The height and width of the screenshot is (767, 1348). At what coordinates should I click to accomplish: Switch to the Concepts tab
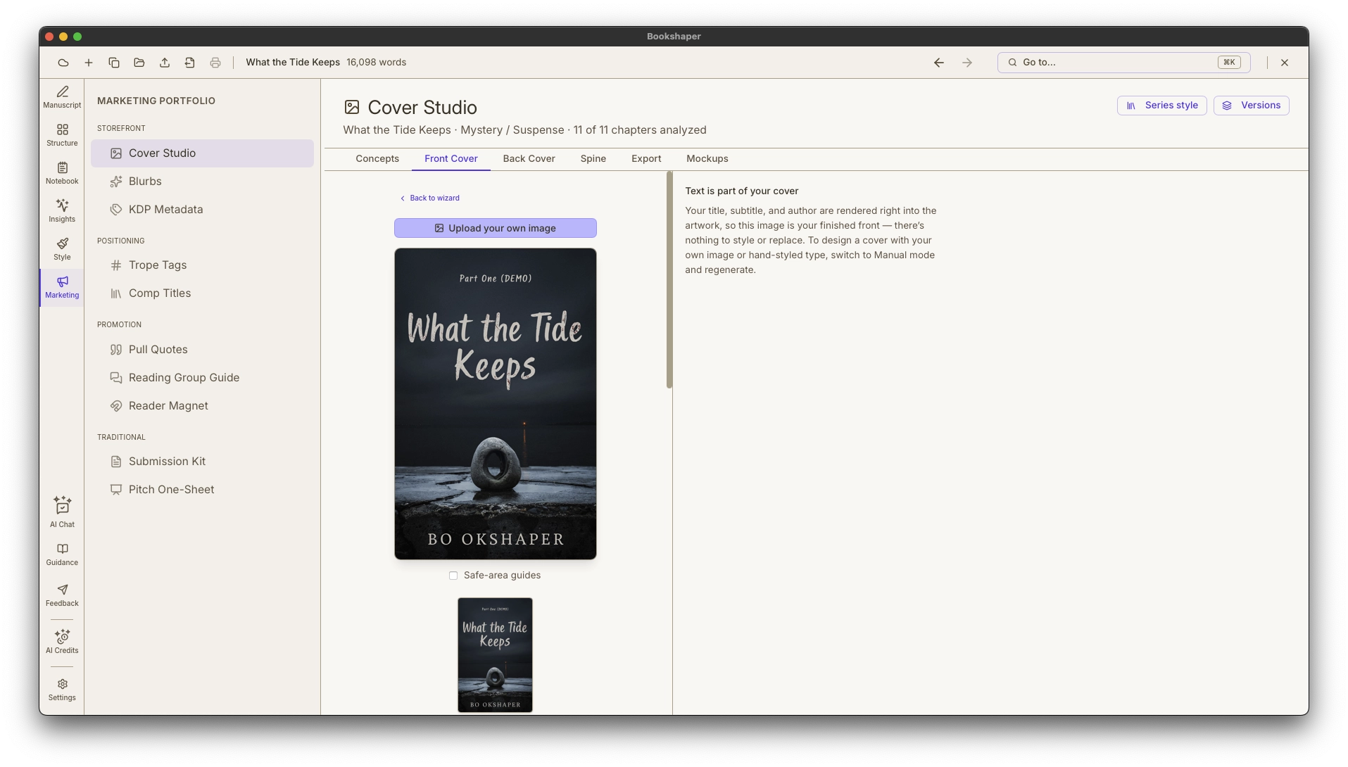coord(377,159)
